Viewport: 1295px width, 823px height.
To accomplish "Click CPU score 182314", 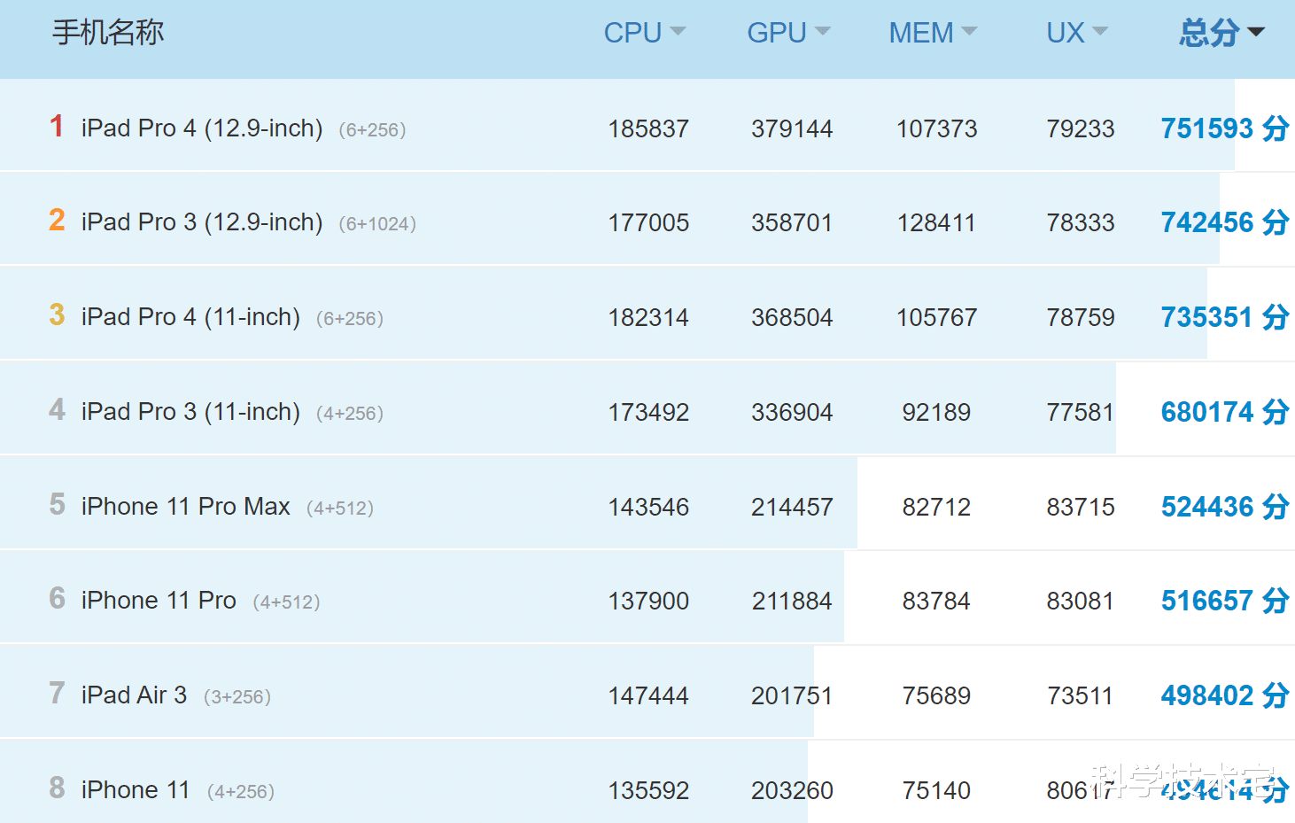I will click(x=648, y=318).
